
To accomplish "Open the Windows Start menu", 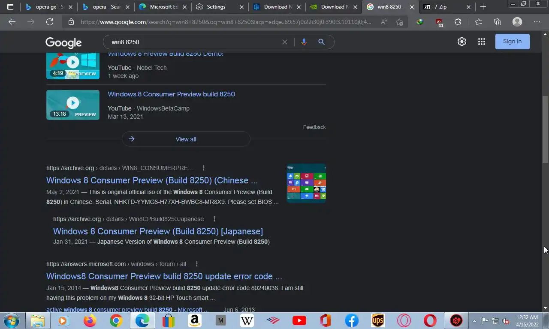I will 11,320.
